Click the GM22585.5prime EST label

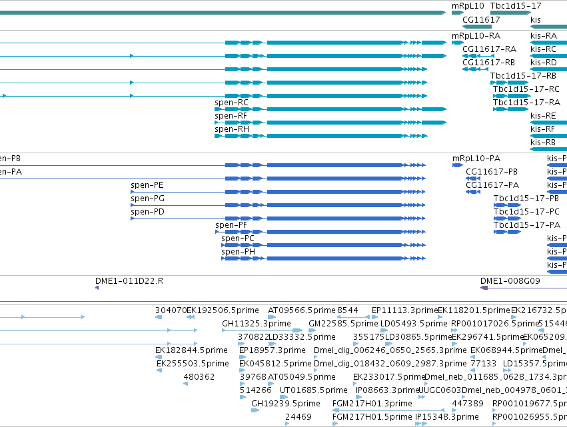343,324
